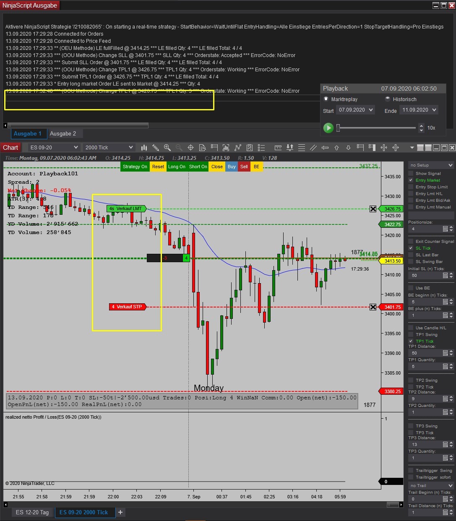Open the chart bar style icon
Viewport: 456px width, 521px height.
(144, 147)
